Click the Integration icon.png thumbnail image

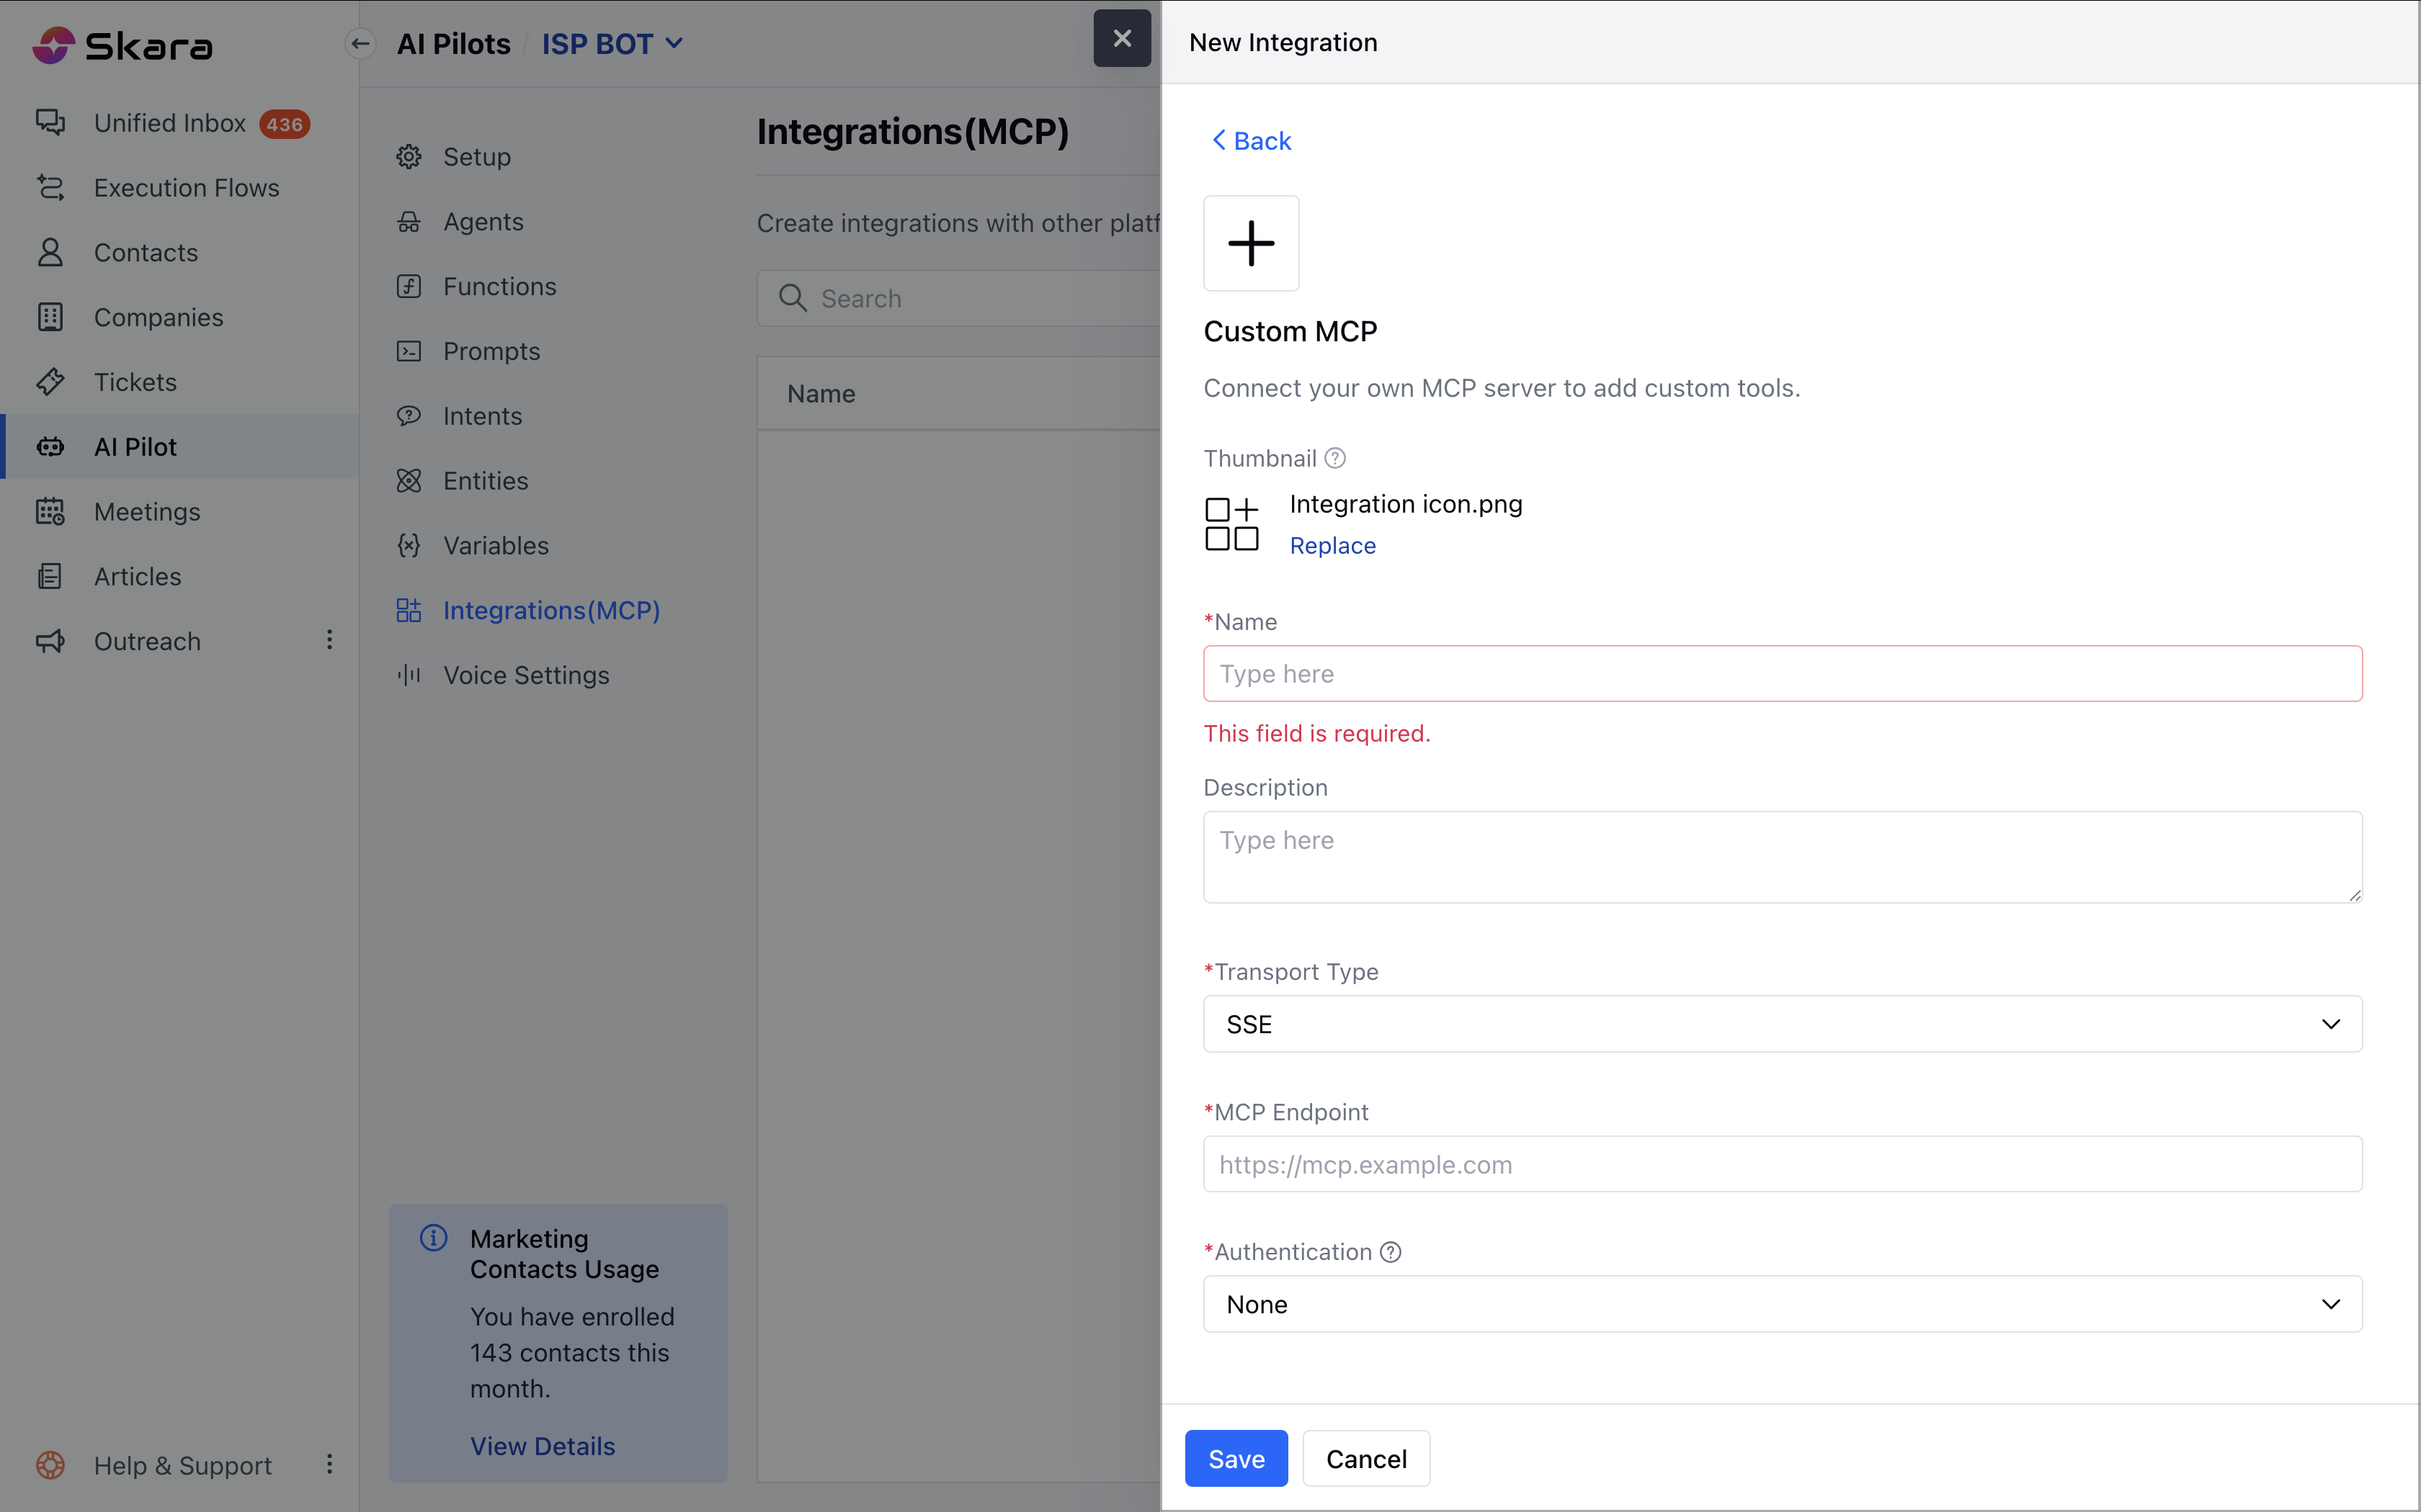coord(1231,524)
